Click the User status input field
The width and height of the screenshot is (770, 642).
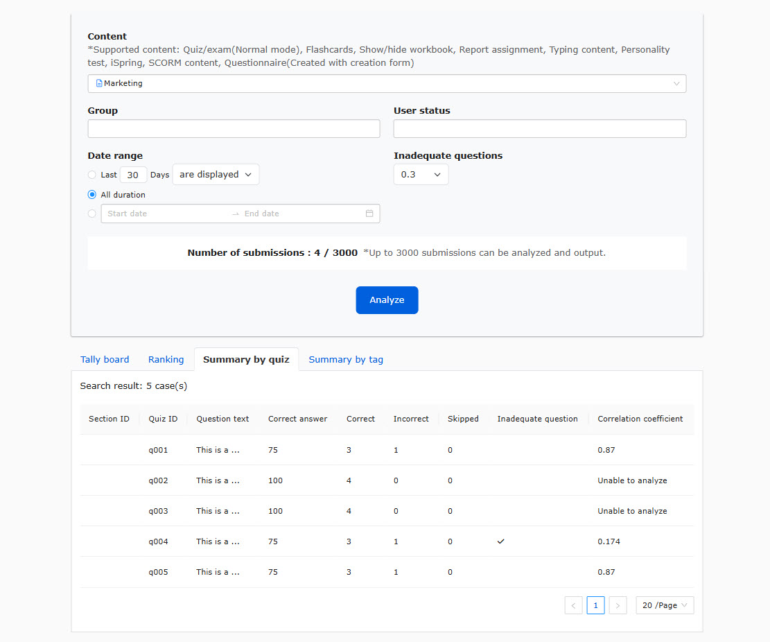pyautogui.click(x=539, y=129)
